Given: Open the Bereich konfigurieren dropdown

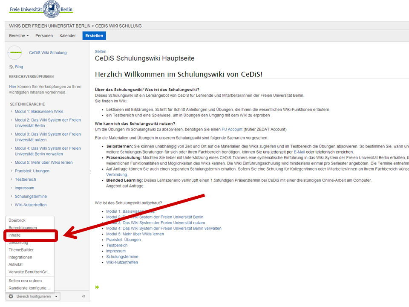Looking at the screenshot, I should (33, 296).
